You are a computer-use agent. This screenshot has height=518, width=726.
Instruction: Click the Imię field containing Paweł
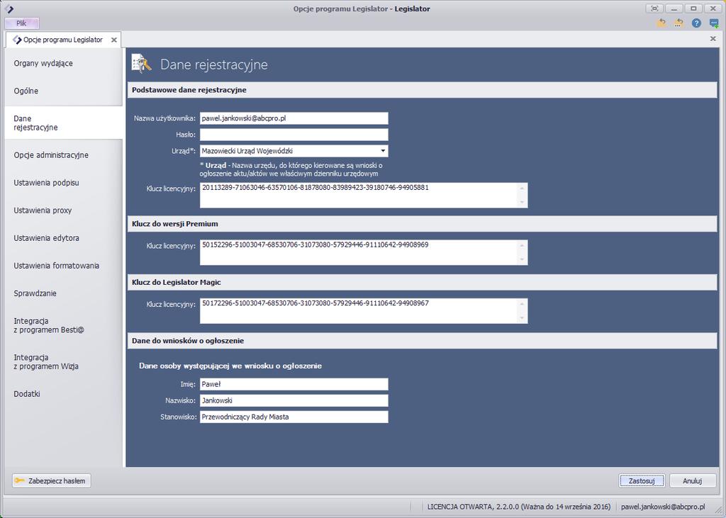[x=294, y=384]
